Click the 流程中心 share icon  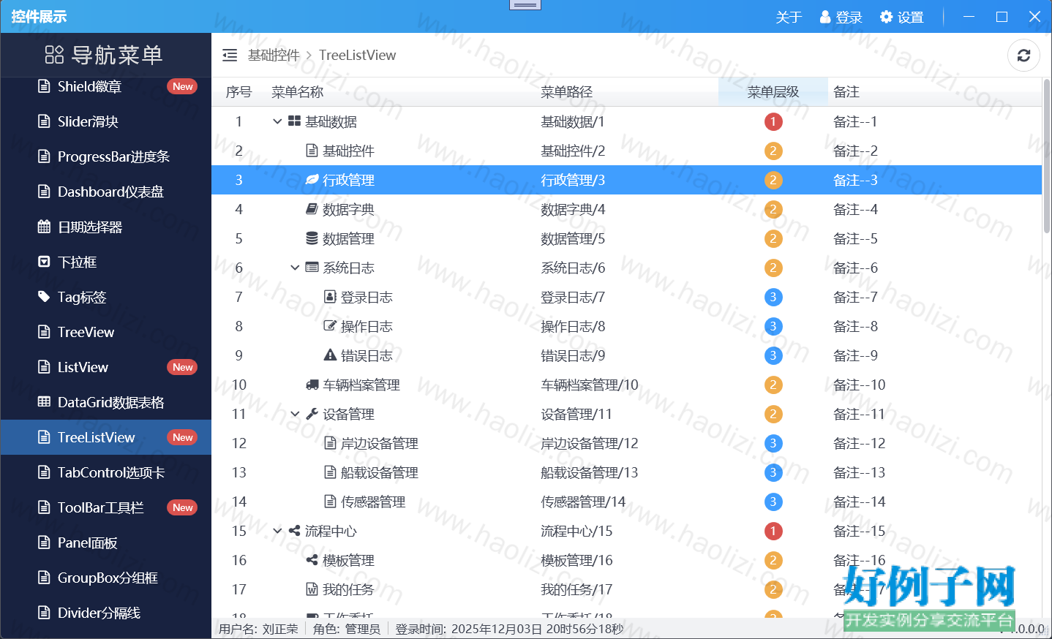(x=294, y=531)
